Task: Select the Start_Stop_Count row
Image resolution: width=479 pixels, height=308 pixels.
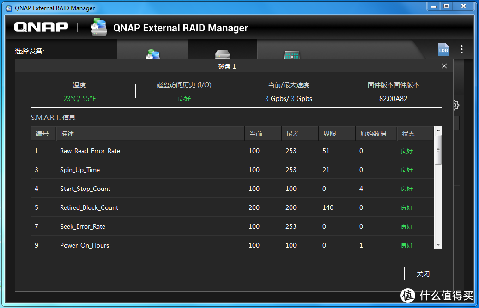Action: click(x=232, y=189)
